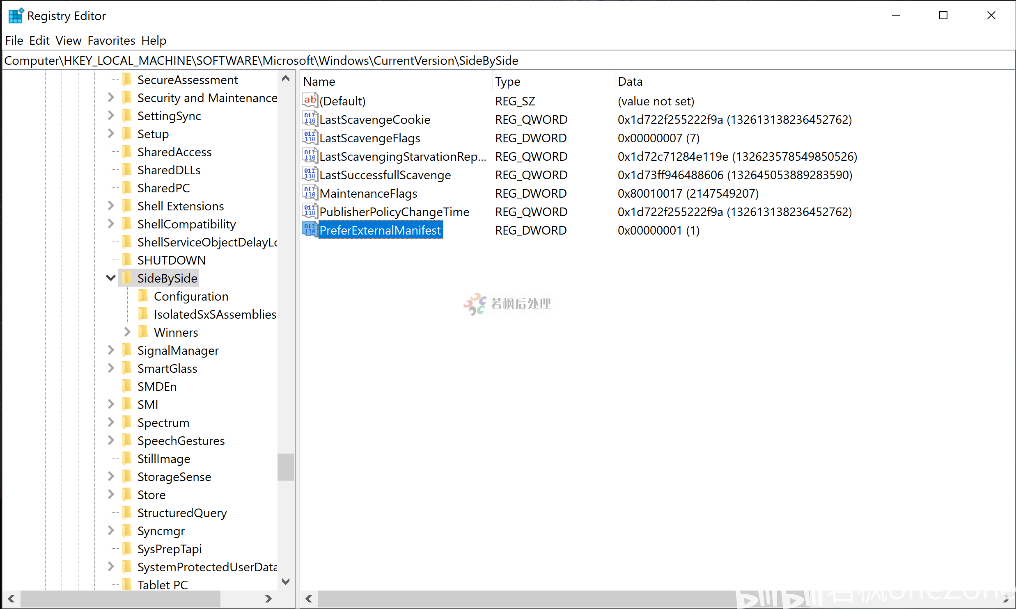The image size is (1016, 609).
Task: Expand the SmartGlass key
Action: (111, 368)
